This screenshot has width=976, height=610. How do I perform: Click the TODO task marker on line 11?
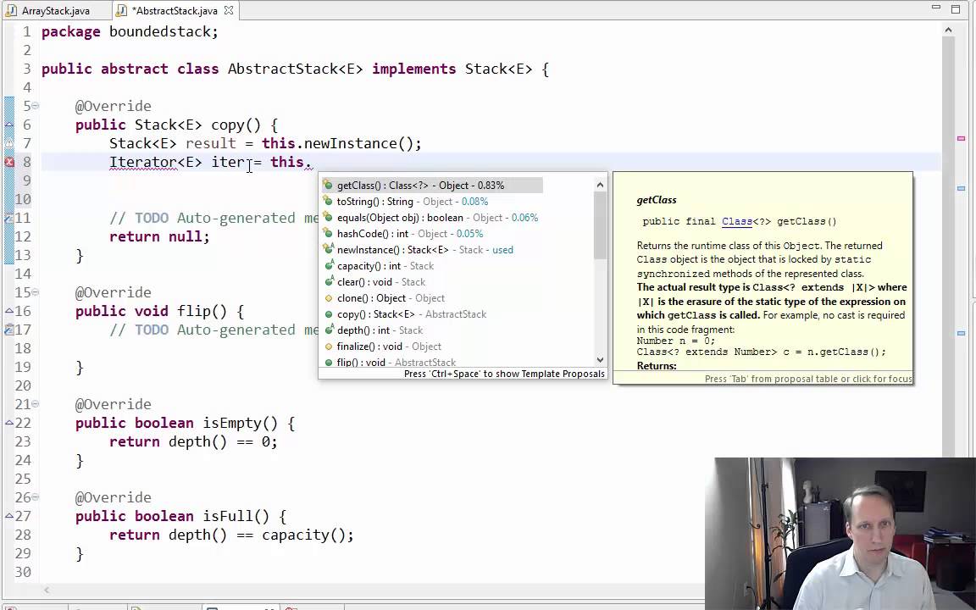pos(9,218)
